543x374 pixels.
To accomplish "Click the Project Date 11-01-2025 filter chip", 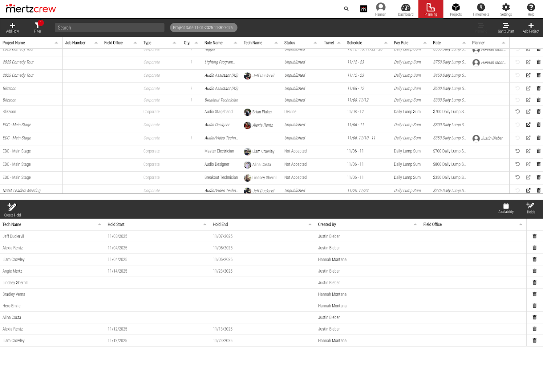I will pos(203,28).
